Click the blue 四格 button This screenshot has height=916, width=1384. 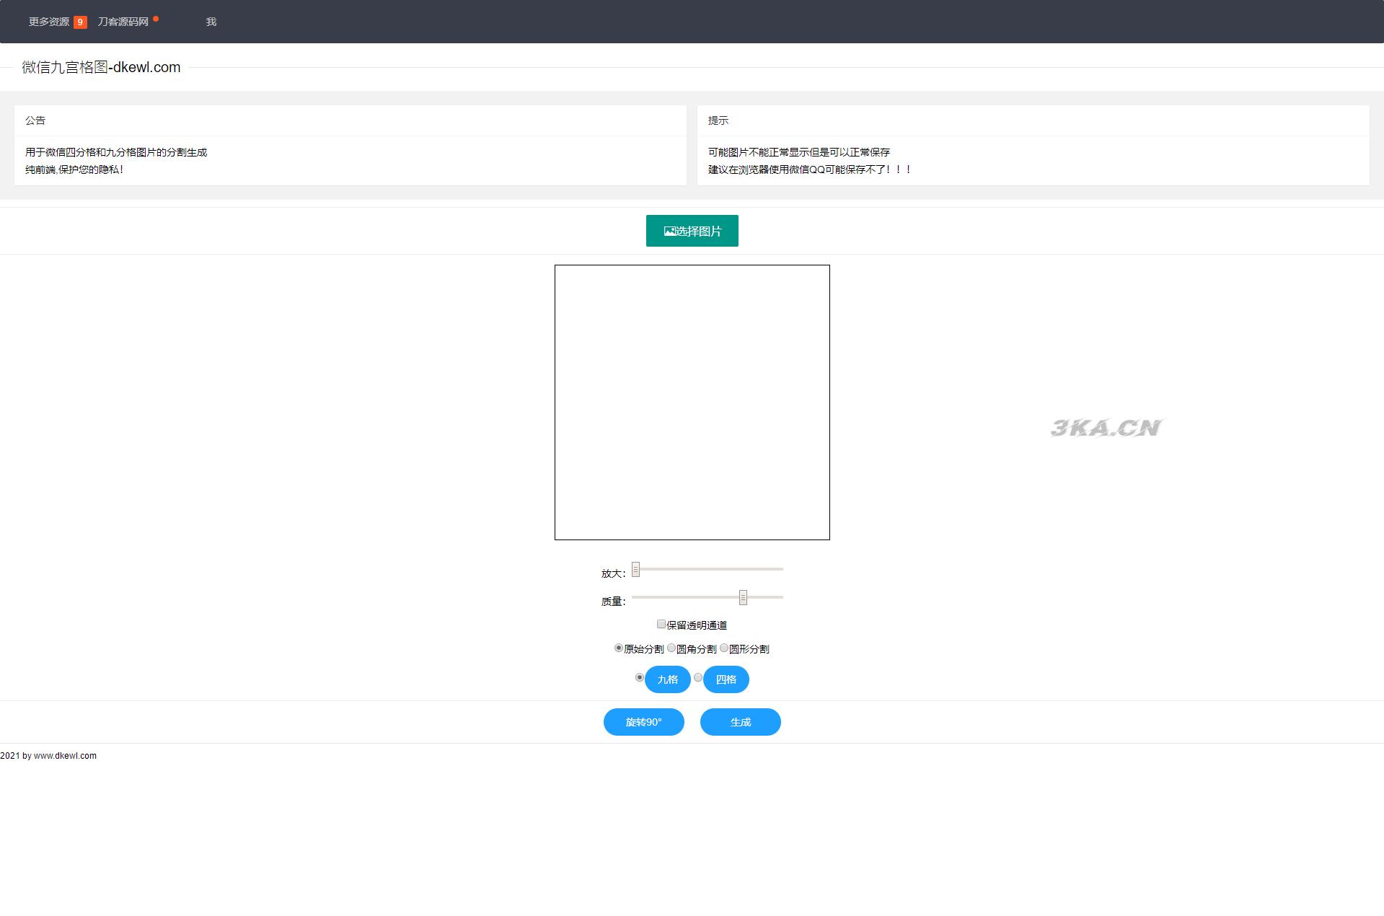click(x=726, y=679)
